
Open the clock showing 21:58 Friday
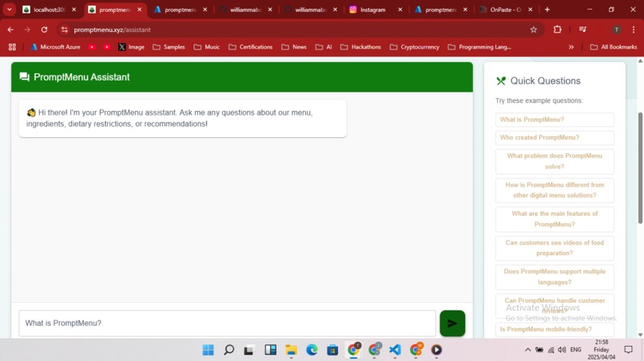602,350
